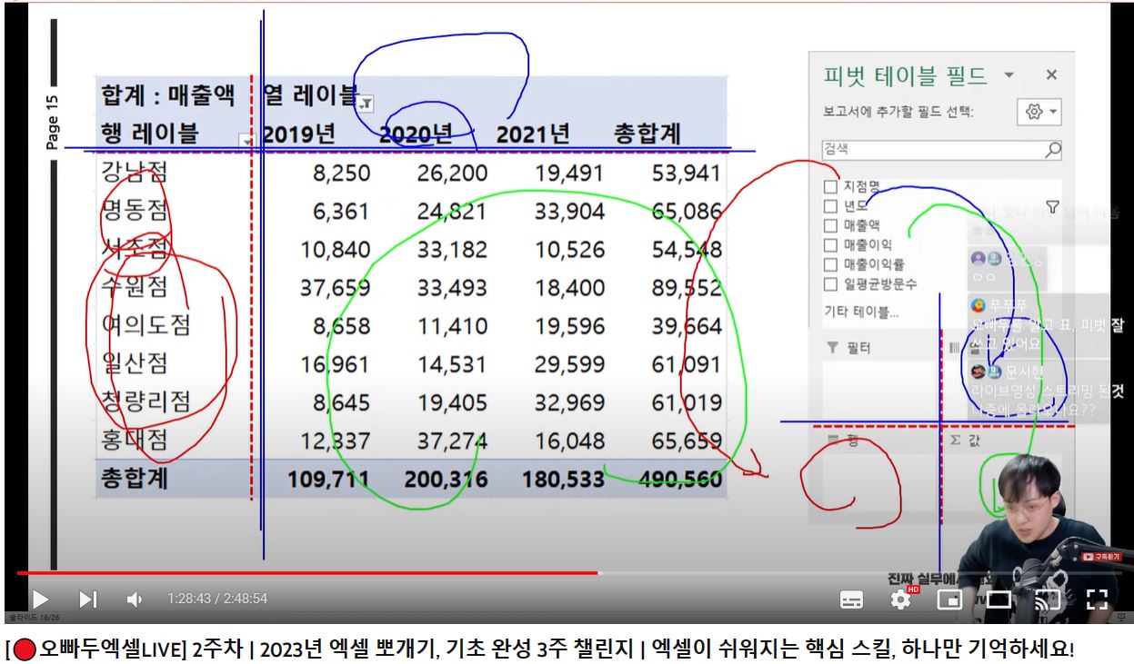The image size is (1134, 664).
Task: Click the 8,250 cell value
Action: pos(341,173)
